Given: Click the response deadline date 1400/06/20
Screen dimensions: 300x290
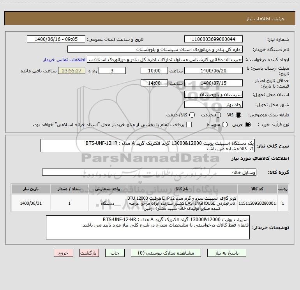Looking at the screenshot, I should pos(214,70).
